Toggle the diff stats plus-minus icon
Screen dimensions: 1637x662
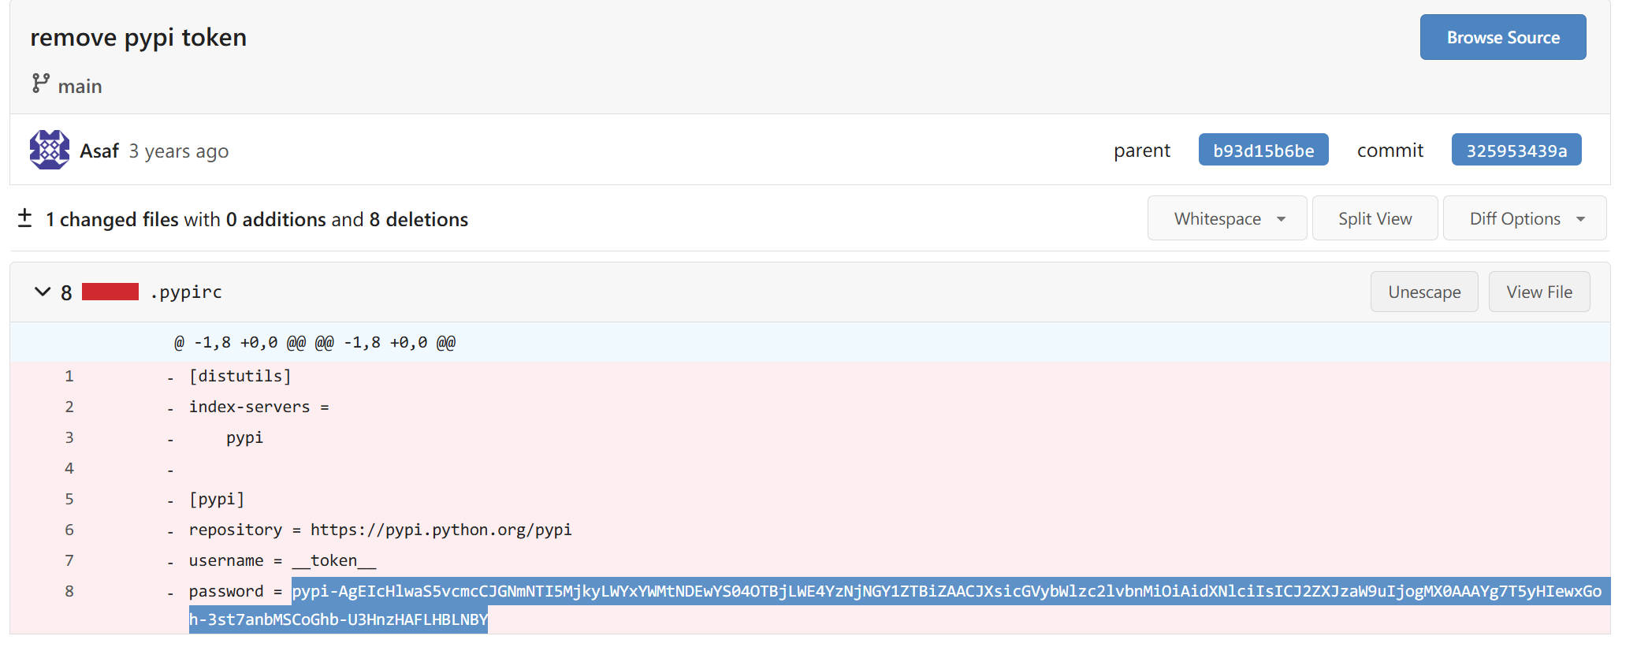tap(25, 218)
